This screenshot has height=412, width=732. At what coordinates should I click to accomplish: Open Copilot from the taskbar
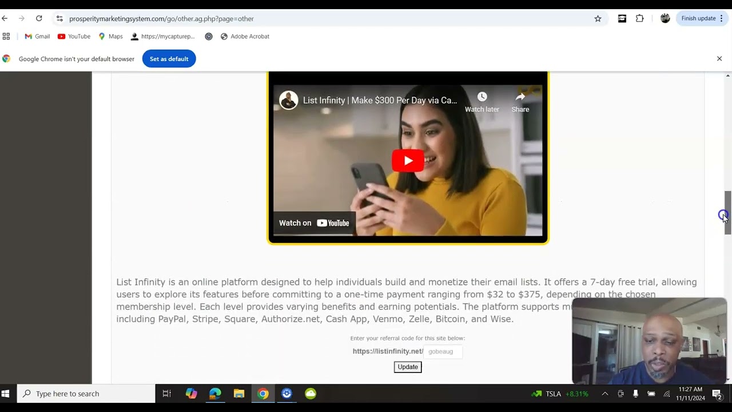pos(191,394)
